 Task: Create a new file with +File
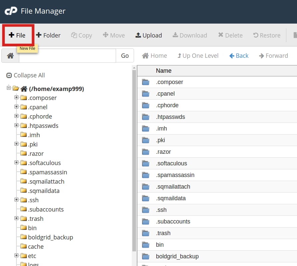(x=18, y=35)
